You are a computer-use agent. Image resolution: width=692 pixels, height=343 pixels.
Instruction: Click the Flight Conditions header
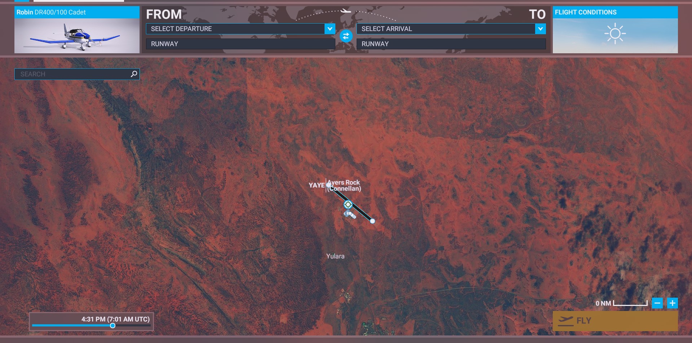click(x=615, y=12)
